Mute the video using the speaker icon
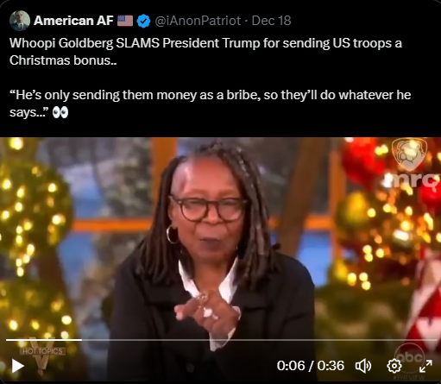Viewport: 441px width, 384px height. 363,366
